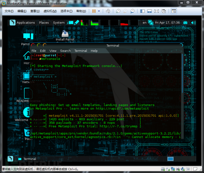Open the terminal Help menu
The height and width of the screenshot is (173, 204).
point(94,51)
